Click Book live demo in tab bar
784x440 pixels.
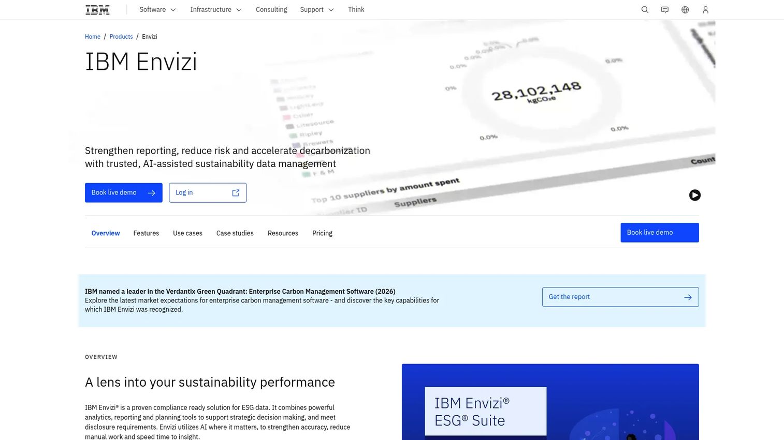pyautogui.click(x=660, y=233)
